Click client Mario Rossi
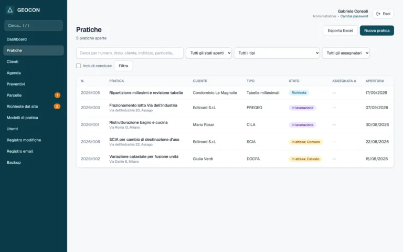The width and height of the screenshot is (403, 252). (x=203, y=125)
